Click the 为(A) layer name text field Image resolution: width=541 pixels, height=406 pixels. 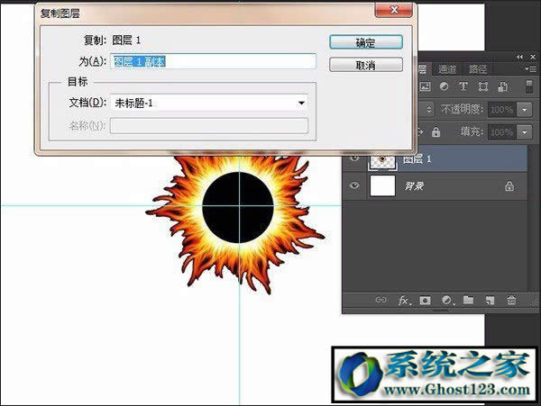coord(213,61)
